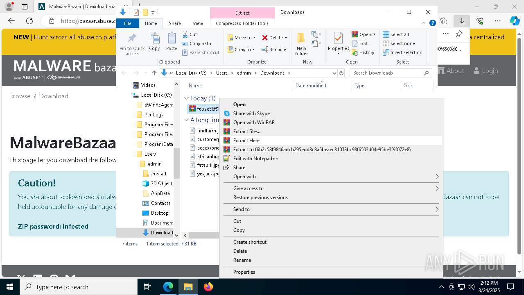Click Cut in Clipboard group
This screenshot has height=295, width=524.
click(x=190, y=34)
